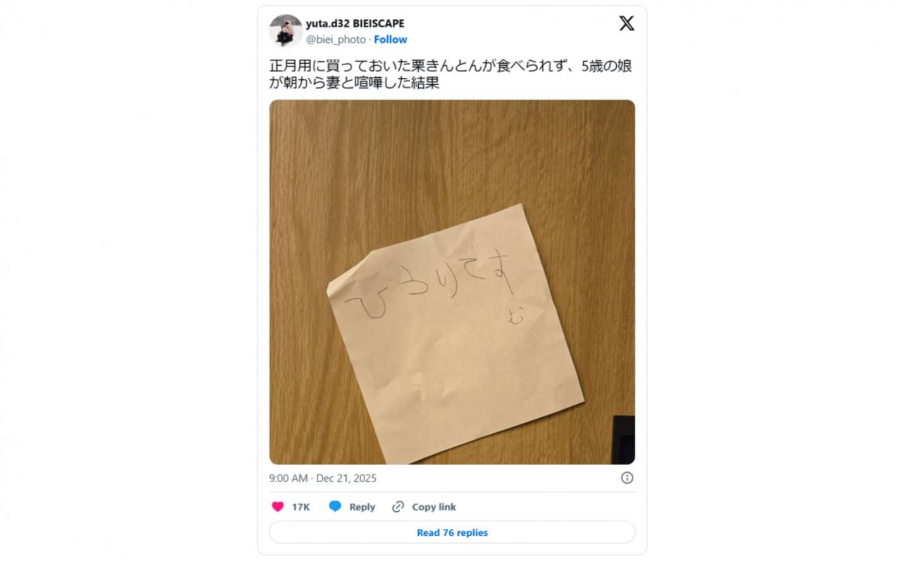This screenshot has width=911, height=565.
Task: Click the black object at the photo's corner
Action: (623, 440)
